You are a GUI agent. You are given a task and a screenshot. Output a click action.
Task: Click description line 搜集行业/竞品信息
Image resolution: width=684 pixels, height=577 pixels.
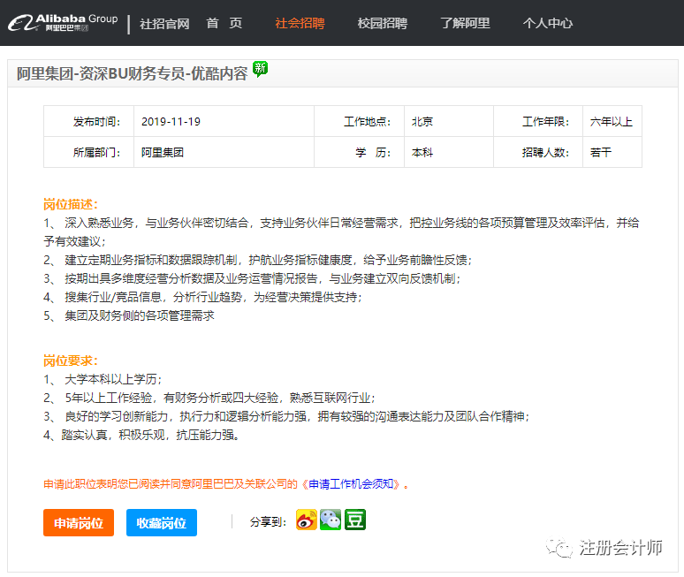202,298
